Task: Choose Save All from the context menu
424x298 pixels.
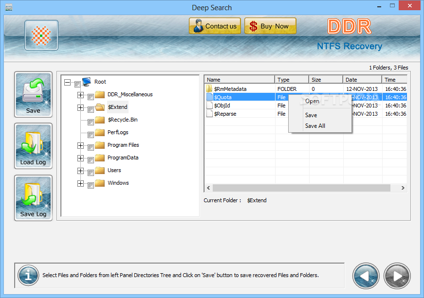Action: pyautogui.click(x=320, y=126)
